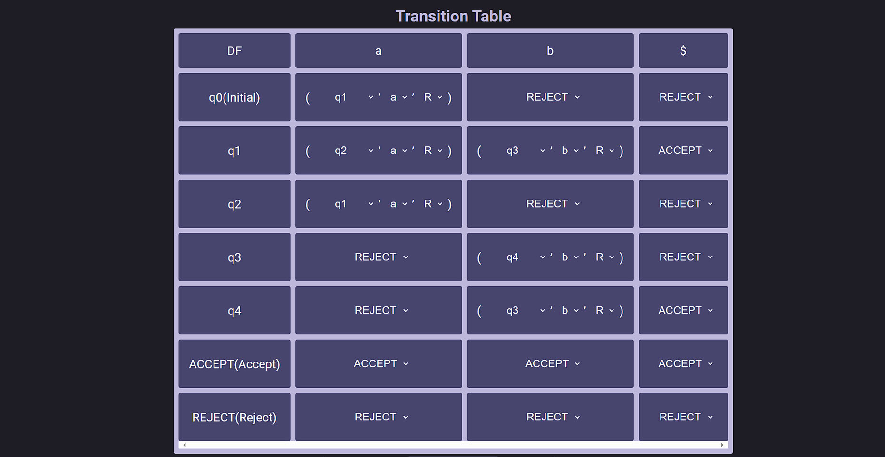The image size is (885, 457).
Task: Expand the ACCEPT dropdown for q1 on $
Action: tap(685, 151)
